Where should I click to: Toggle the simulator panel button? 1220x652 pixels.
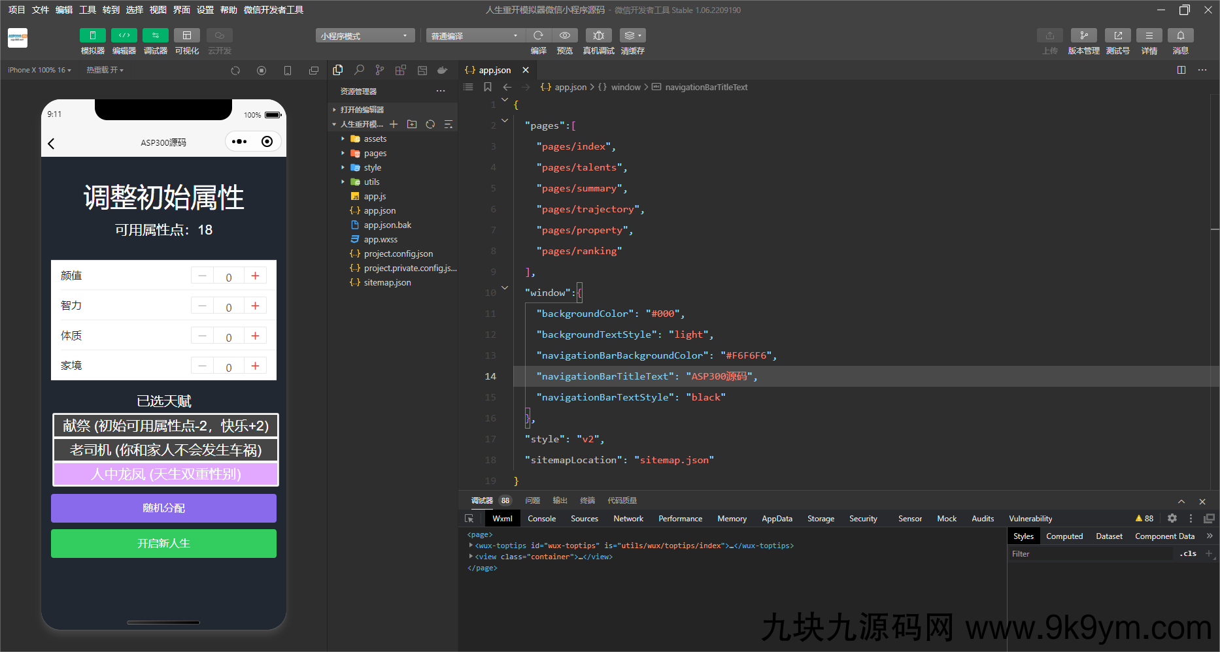(92, 35)
